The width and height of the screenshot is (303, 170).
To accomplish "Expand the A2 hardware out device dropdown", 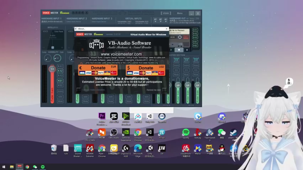I will pos(160,20).
